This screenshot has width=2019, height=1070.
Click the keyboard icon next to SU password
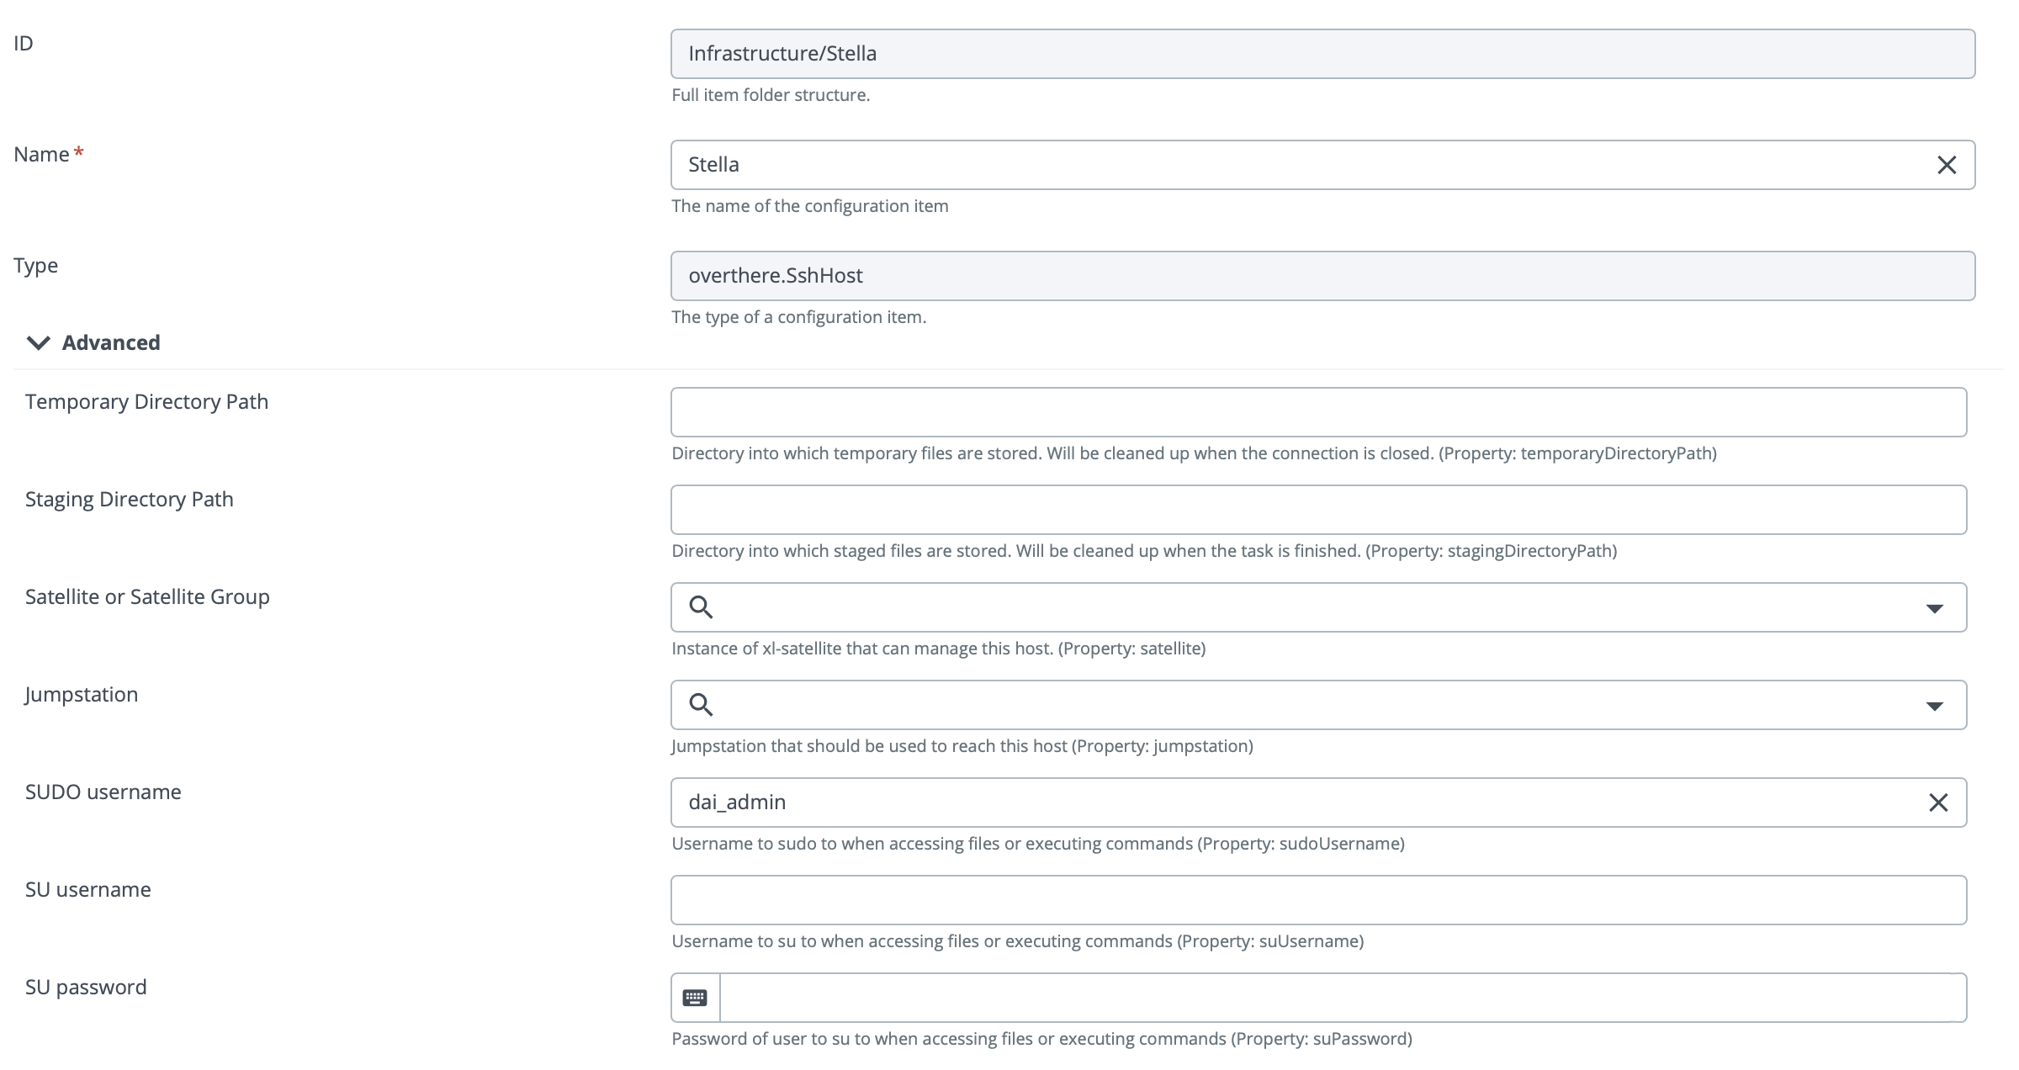(694, 997)
